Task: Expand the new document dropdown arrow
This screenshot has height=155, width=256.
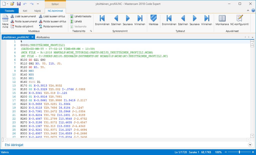Action: coord(7,4)
